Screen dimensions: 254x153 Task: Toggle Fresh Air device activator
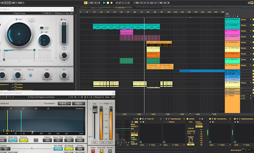[x=140, y=119]
